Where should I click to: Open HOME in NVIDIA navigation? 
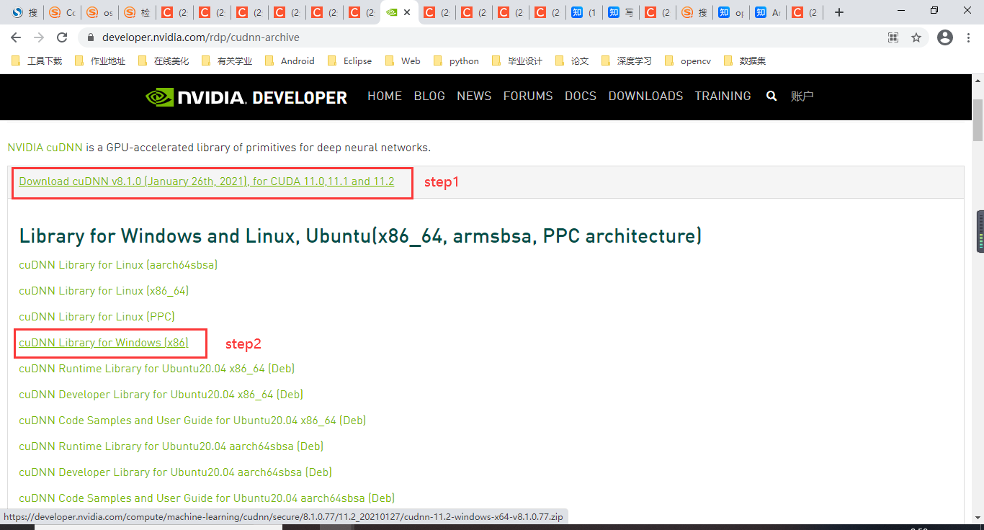coord(385,96)
